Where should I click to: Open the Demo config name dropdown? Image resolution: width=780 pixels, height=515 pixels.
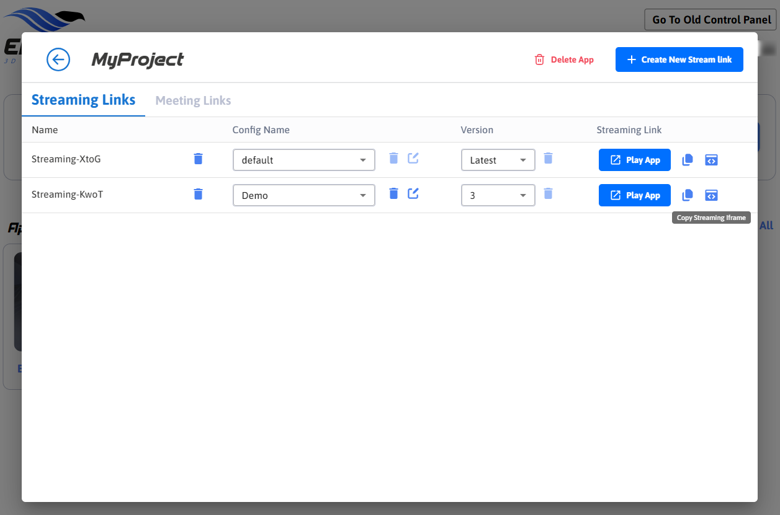tap(303, 195)
